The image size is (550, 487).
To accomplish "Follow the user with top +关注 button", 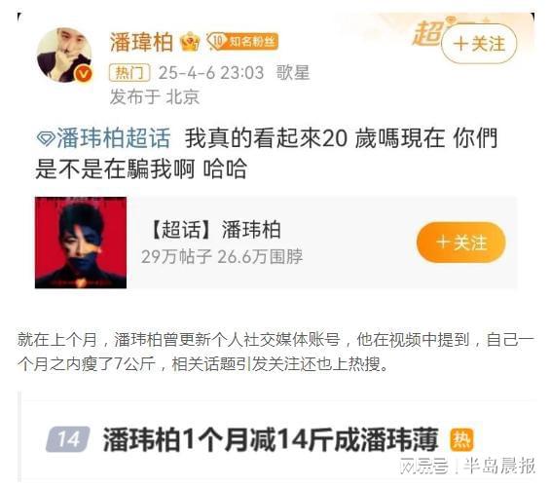I will tap(479, 44).
